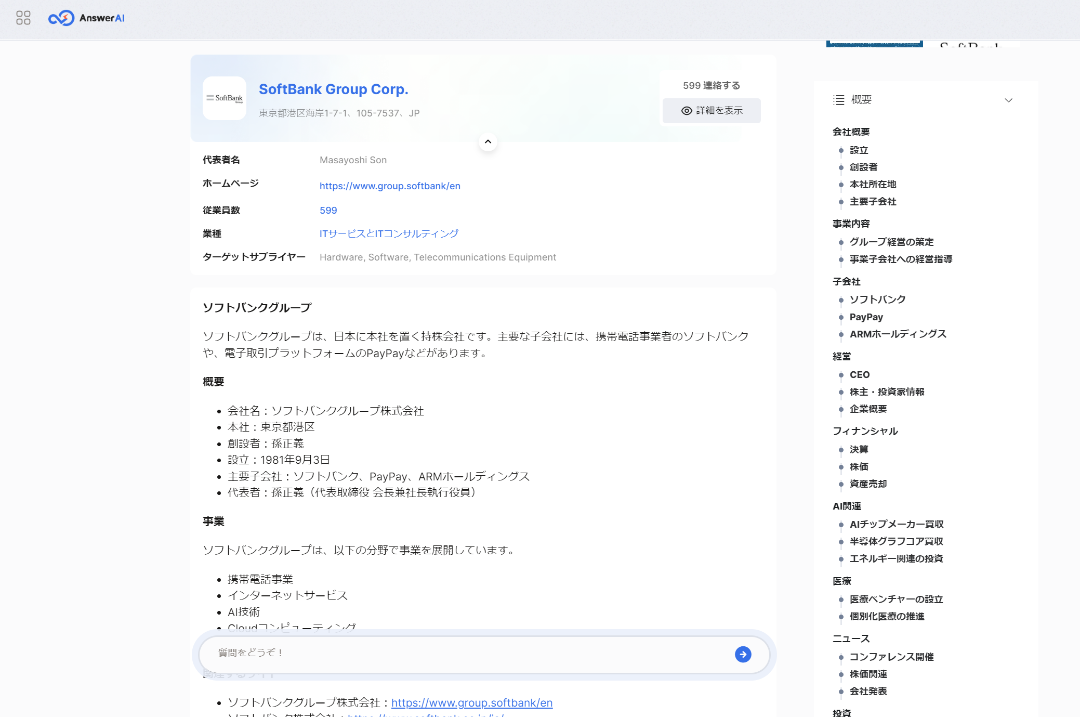Click the SoftBank company logo thumbnail
1080x717 pixels.
pyautogui.click(x=225, y=98)
